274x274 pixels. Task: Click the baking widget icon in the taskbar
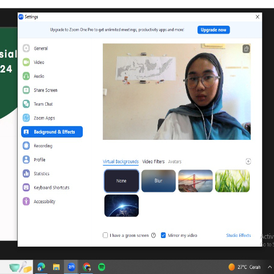pos(21,267)
